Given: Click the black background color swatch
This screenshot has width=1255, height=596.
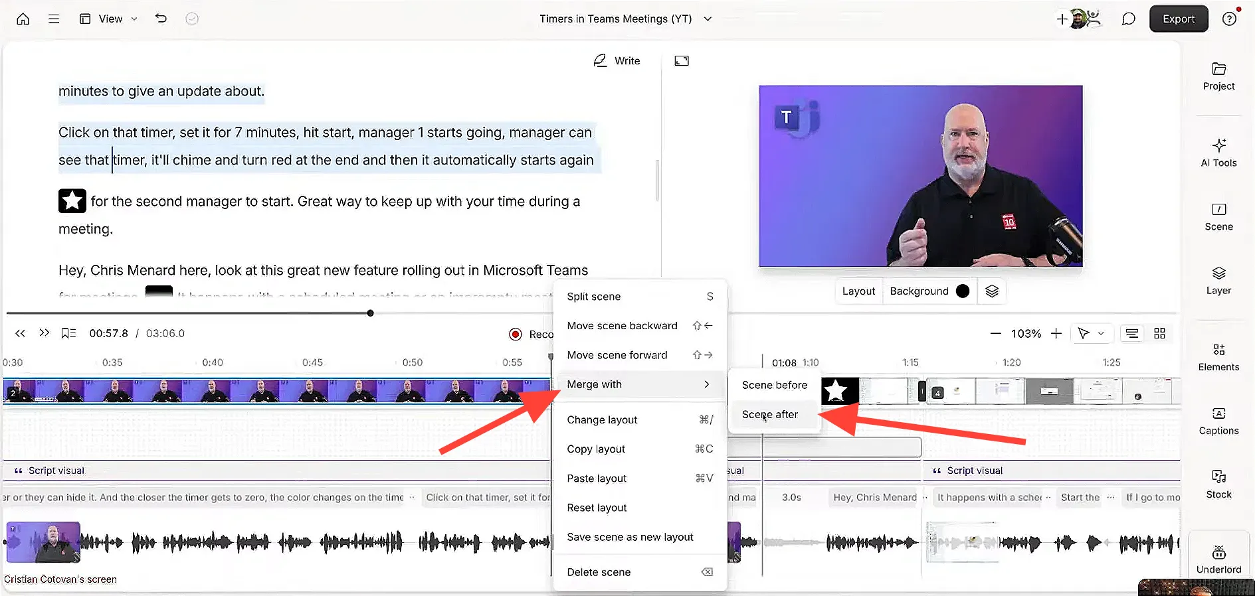Looking at the screenshot, I should tap(963, 291).
